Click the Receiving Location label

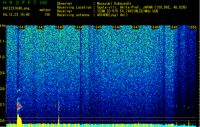click(x=74, y=7)
